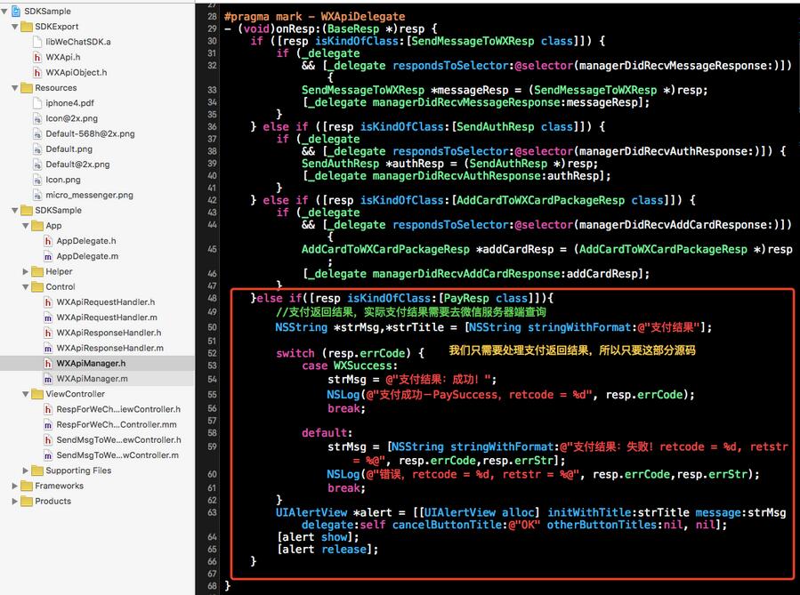
Task: Collapse the SDKExport group triangle
Action: click(15, 27)
